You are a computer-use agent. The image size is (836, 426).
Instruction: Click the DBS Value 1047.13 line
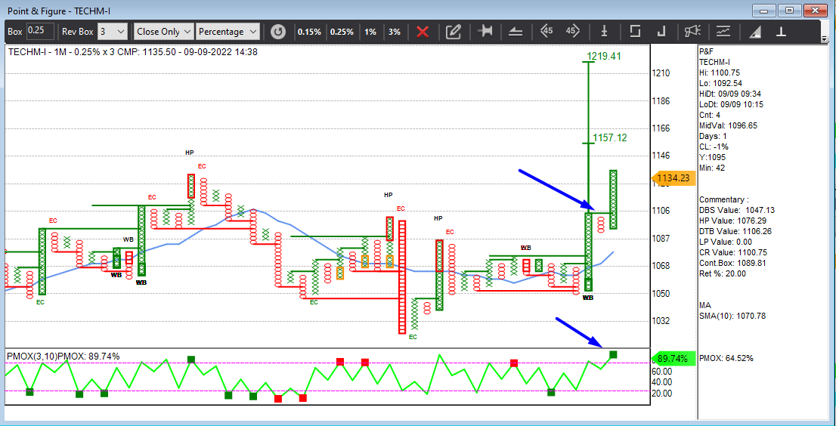point(737,210)
